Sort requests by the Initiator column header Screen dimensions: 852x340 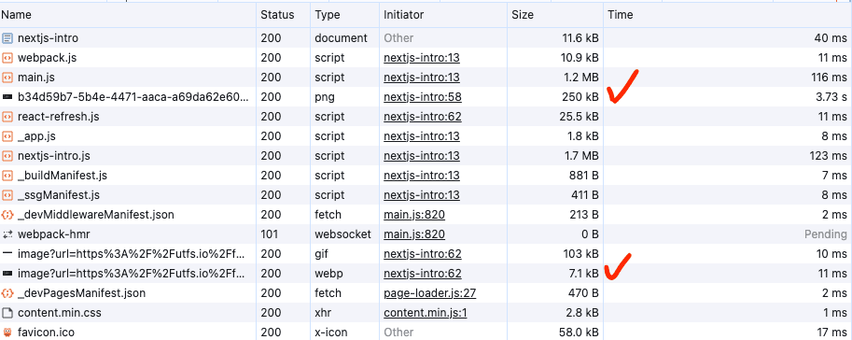click(404, 15)
